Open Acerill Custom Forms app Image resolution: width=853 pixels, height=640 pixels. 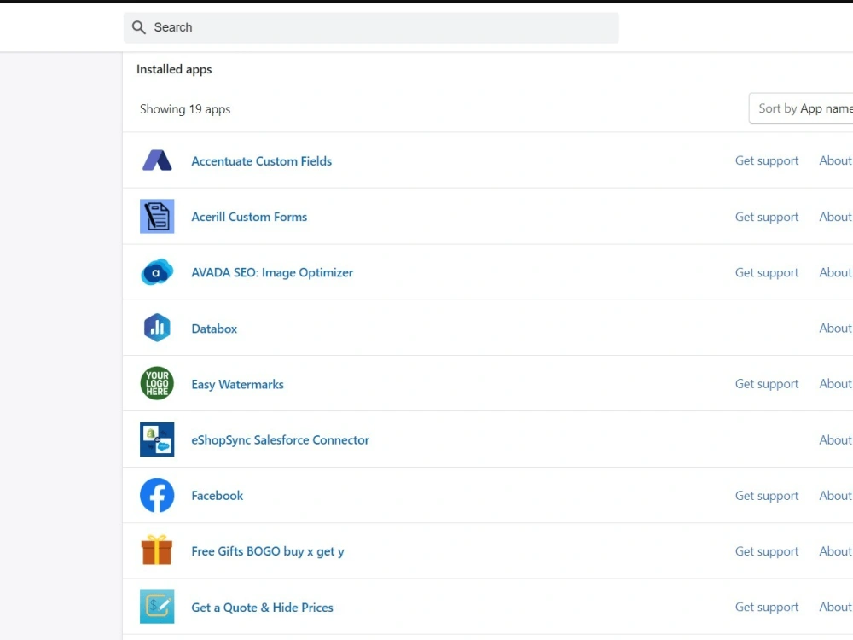tap(249, 217)
